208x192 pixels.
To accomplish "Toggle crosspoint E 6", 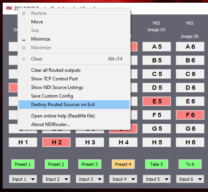I will pos(190,101).
